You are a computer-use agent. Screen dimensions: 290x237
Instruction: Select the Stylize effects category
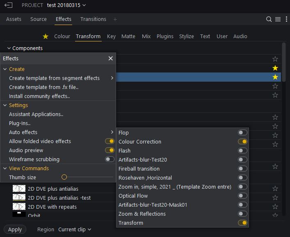click(x=186, y=36)
